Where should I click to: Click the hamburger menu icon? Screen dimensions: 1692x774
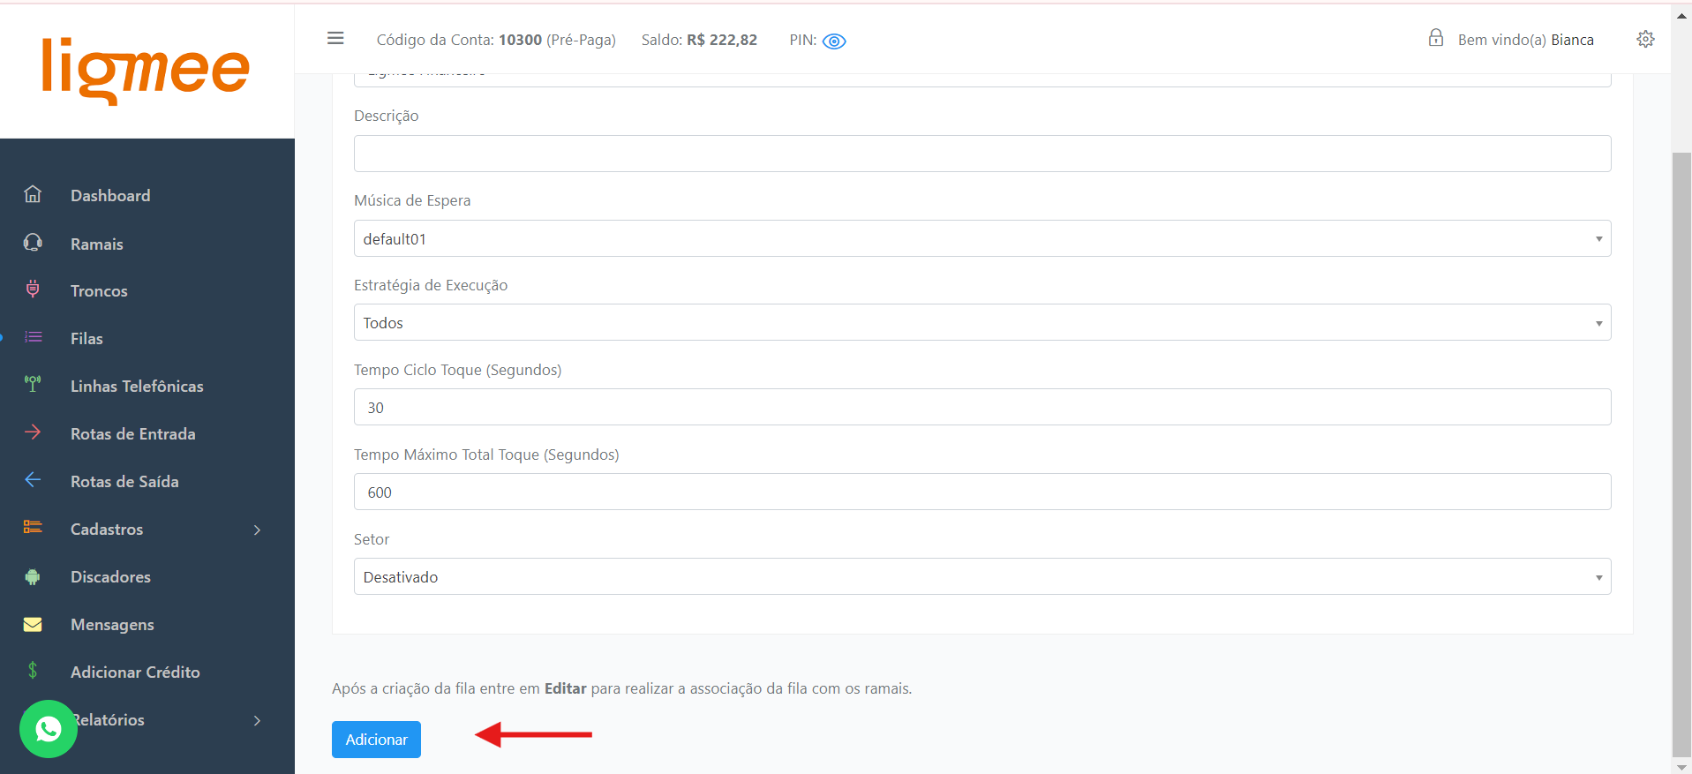(335, 39)
